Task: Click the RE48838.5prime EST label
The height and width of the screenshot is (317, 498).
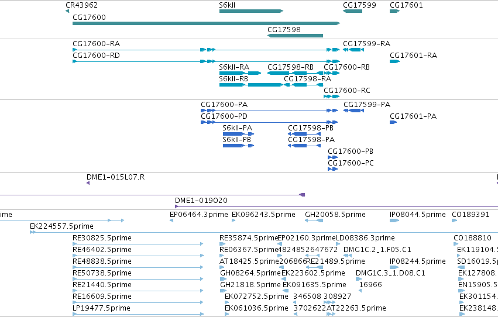Action: click(x=102, y=261)
